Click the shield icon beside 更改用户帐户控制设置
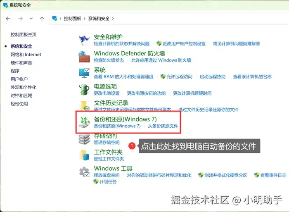289x212 pixels. point(159,43)
